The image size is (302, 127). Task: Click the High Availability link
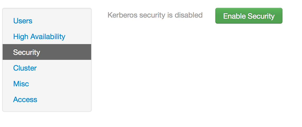tap(39, 36)
